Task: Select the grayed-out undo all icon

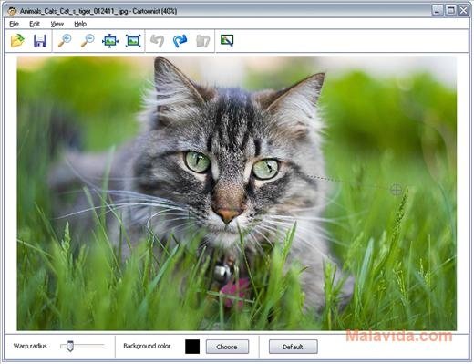Action: click(202, 41)
